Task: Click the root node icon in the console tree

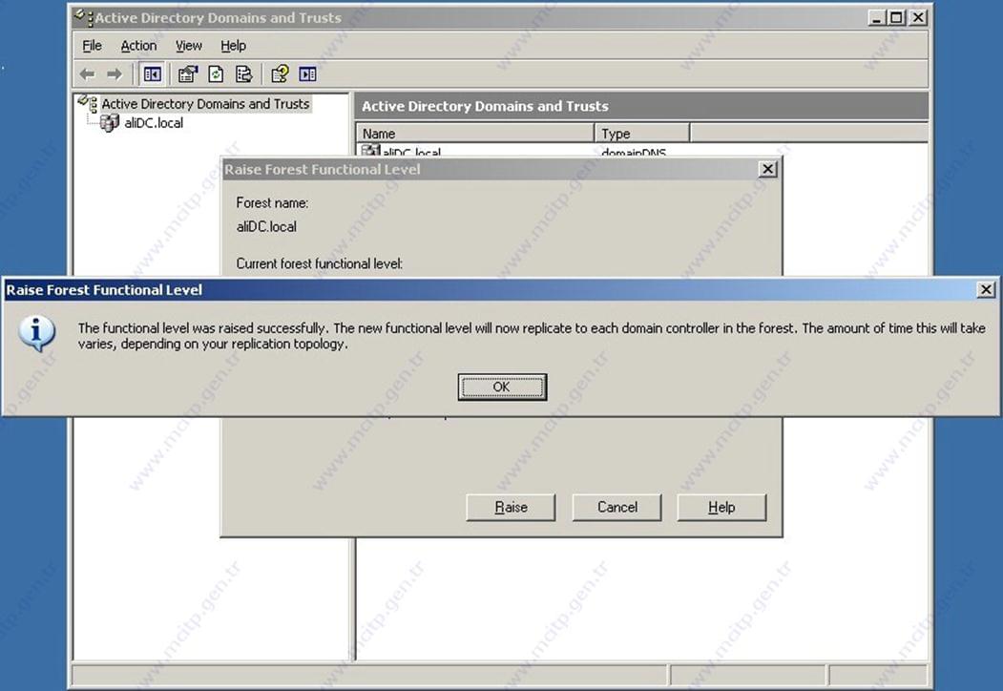Action: 88,104
